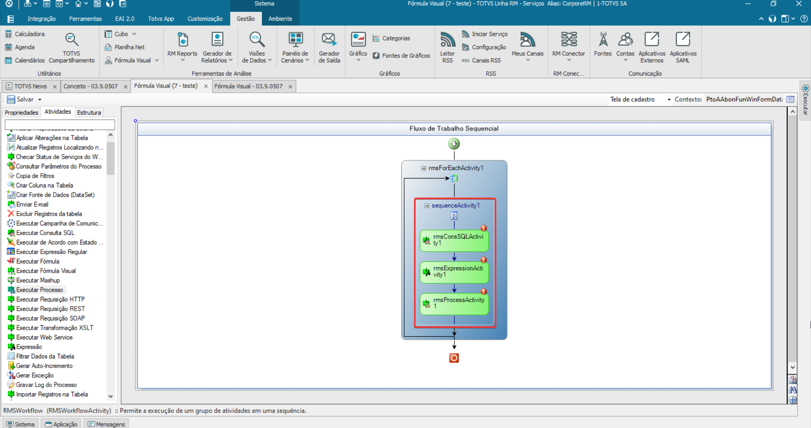Open the Ferramentas ribbon tab
This screenshot has height=428, width=811.
coord(85,19)
